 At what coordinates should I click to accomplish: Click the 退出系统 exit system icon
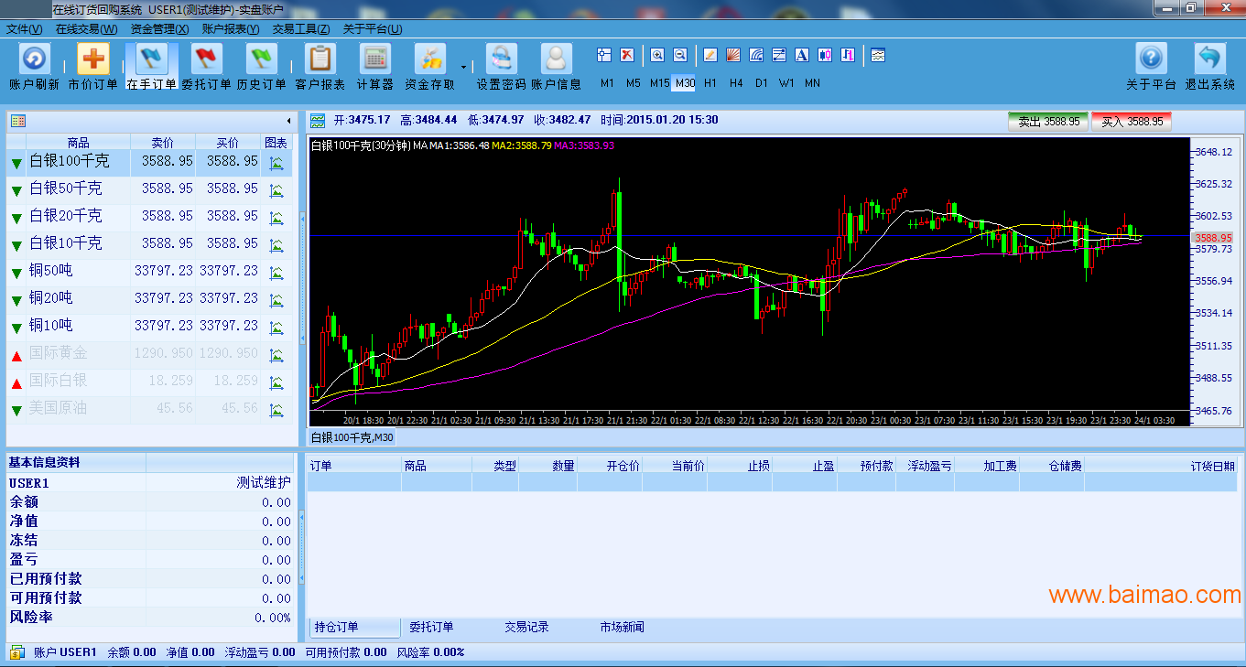coord(1209,59)
